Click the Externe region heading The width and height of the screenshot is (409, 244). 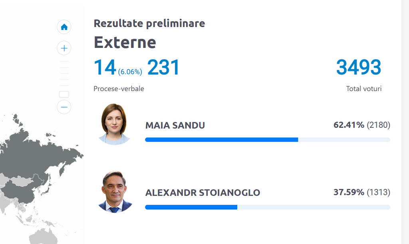[125, 42]
